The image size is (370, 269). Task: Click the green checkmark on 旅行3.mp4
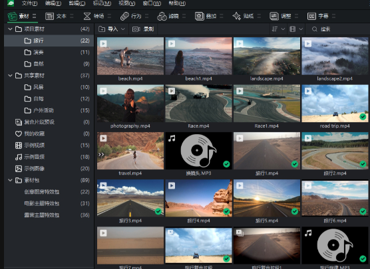tap(158, 211)
